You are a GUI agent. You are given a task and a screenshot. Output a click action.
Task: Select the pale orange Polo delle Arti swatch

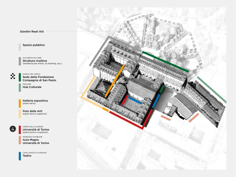19,114
